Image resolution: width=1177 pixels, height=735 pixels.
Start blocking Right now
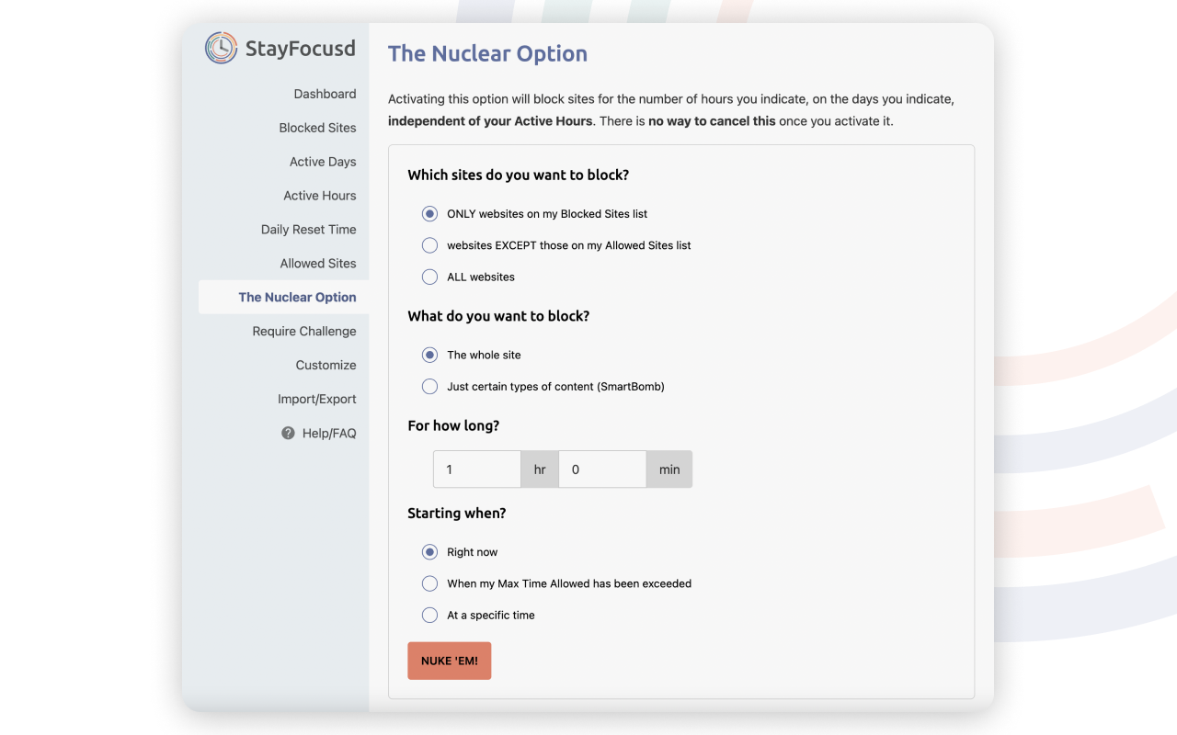coord(429,551)
